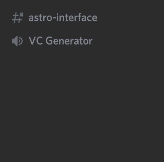Click the astro-interface channel name text
Screen dimensions: 164x162
63,18
